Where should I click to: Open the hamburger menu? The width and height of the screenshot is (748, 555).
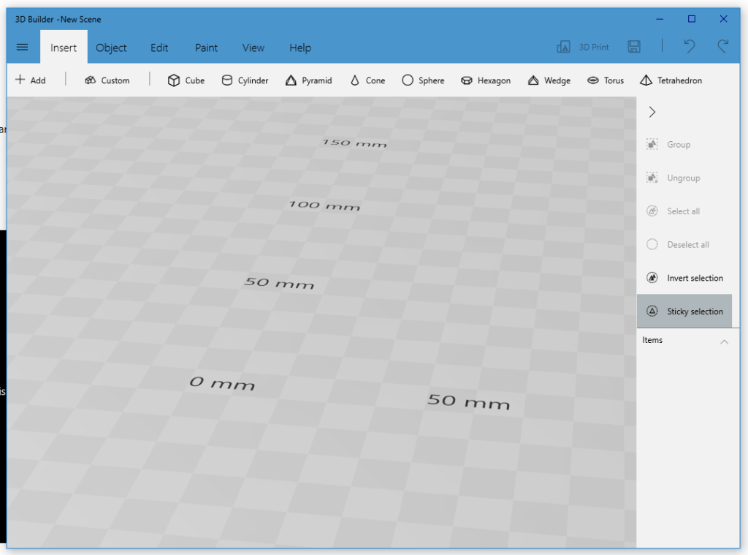(22, 46)
